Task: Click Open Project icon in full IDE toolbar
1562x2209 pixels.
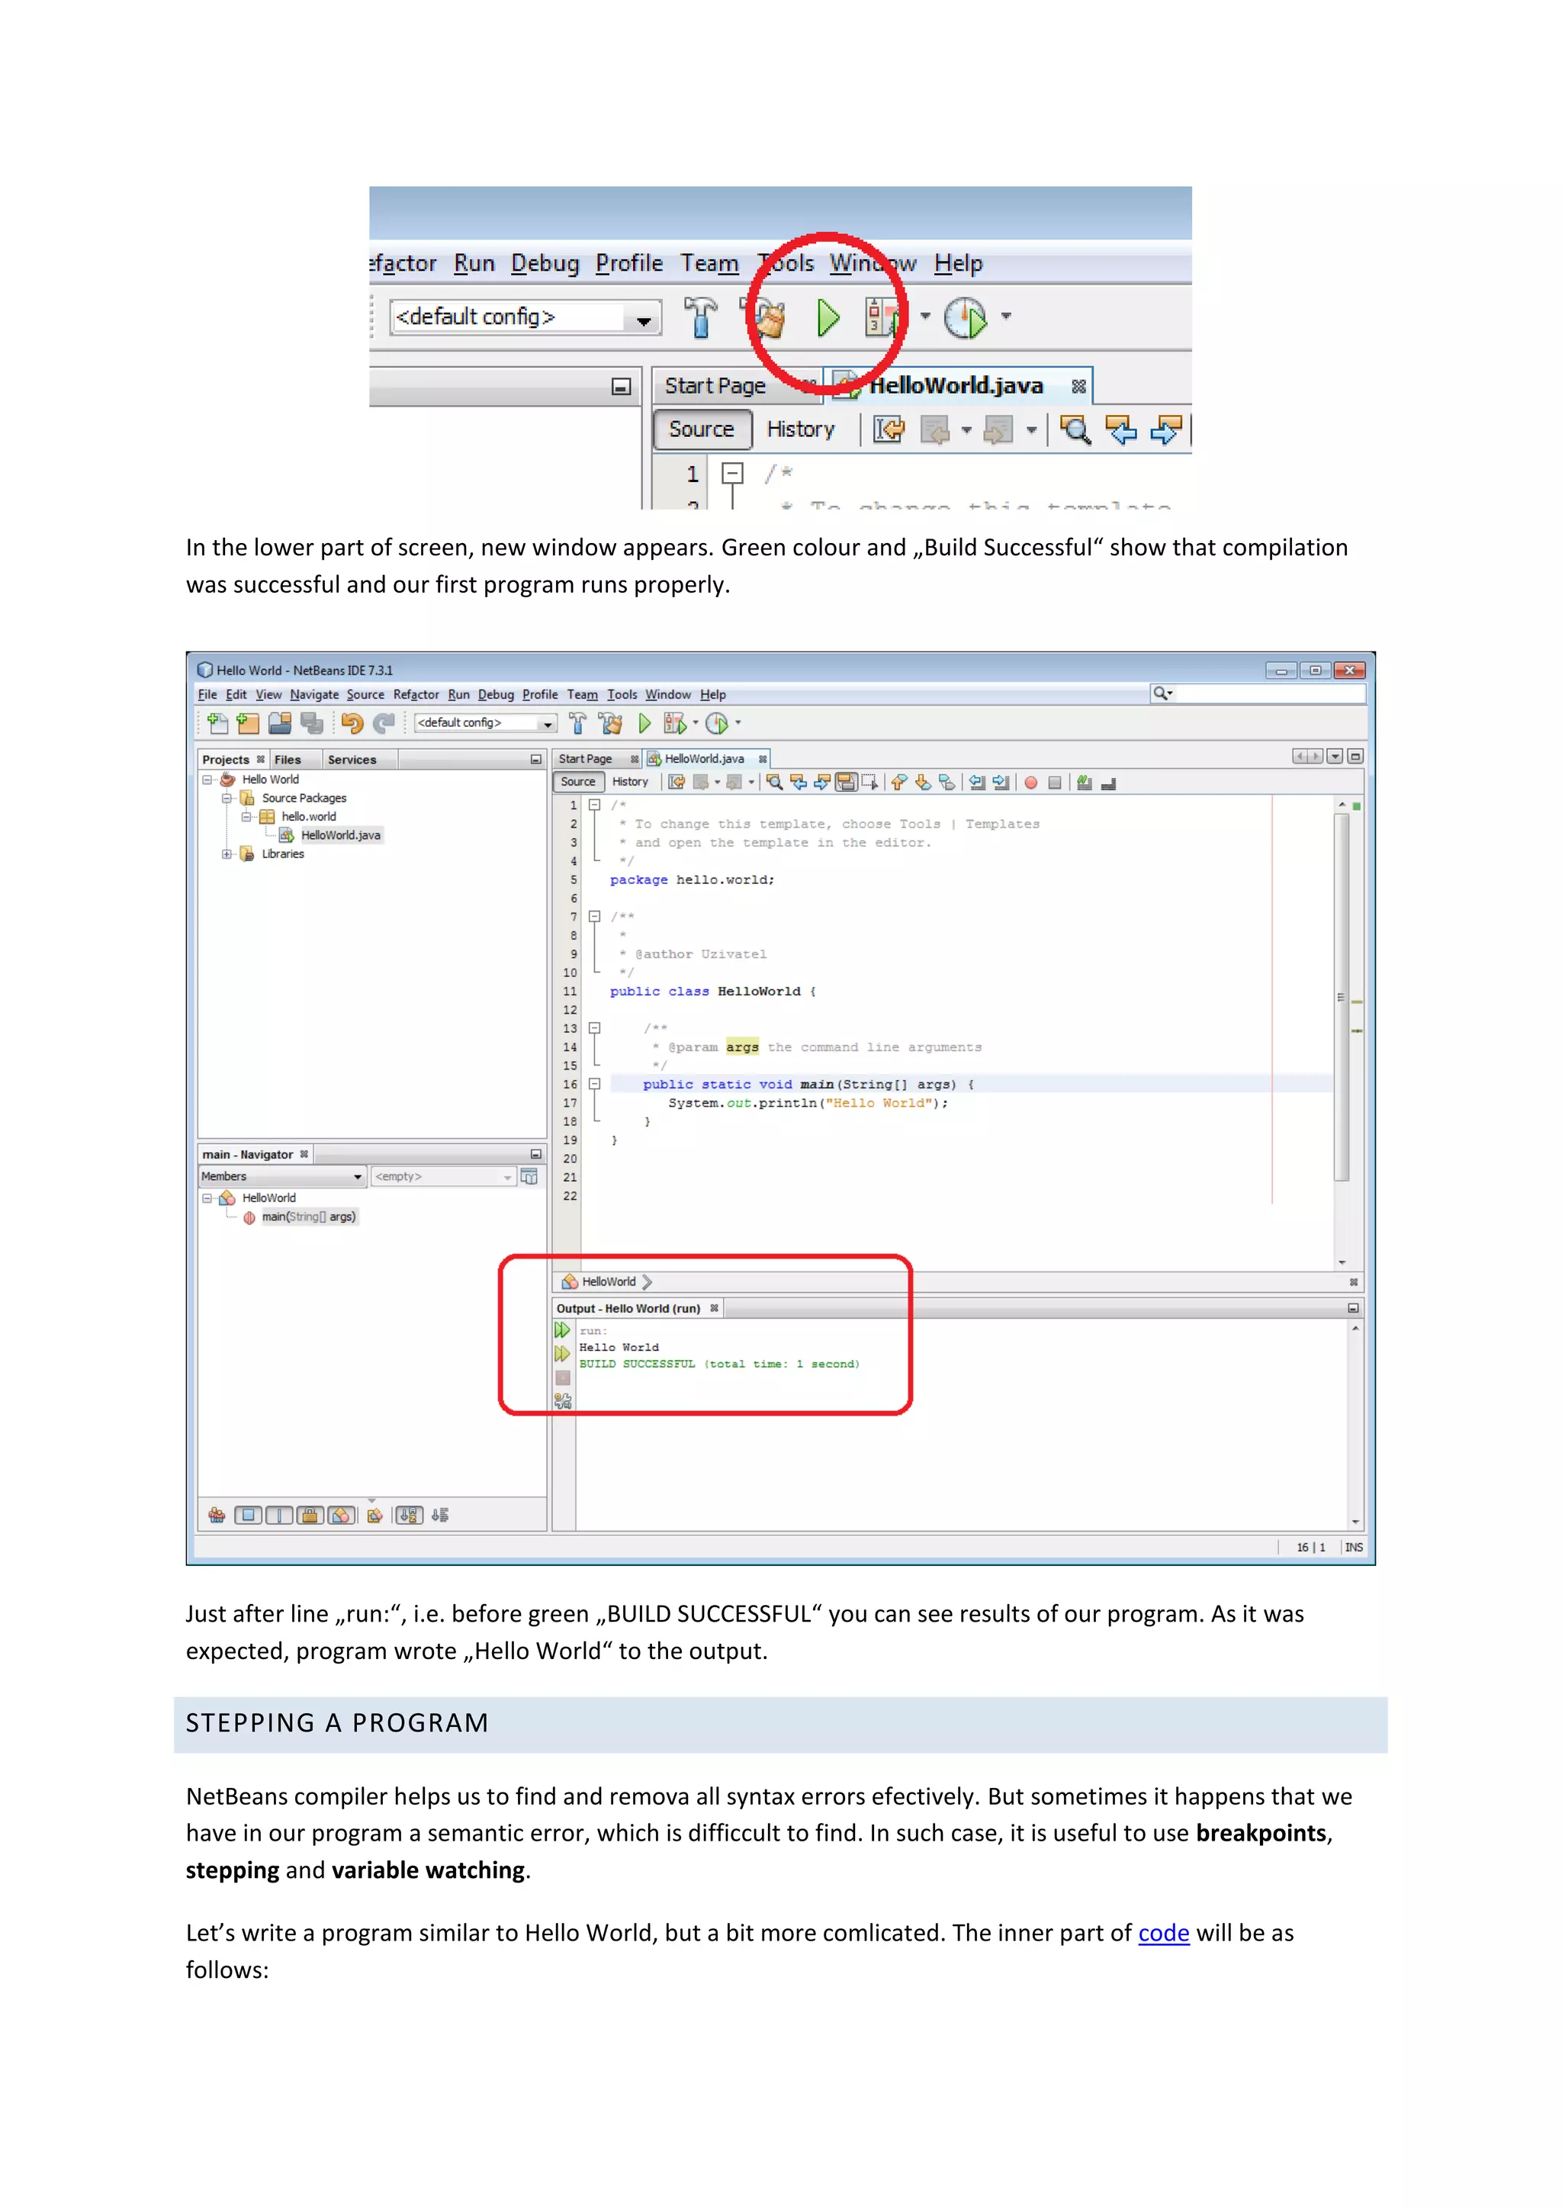Action: pos(280,722)
